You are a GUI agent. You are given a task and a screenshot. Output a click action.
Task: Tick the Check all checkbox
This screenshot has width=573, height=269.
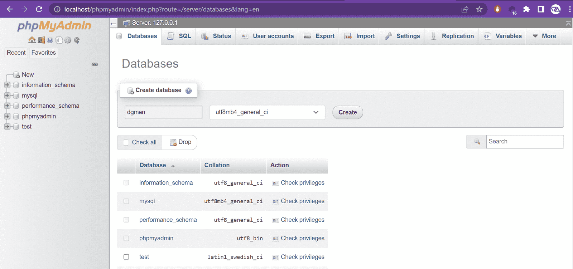coord(126,142)
